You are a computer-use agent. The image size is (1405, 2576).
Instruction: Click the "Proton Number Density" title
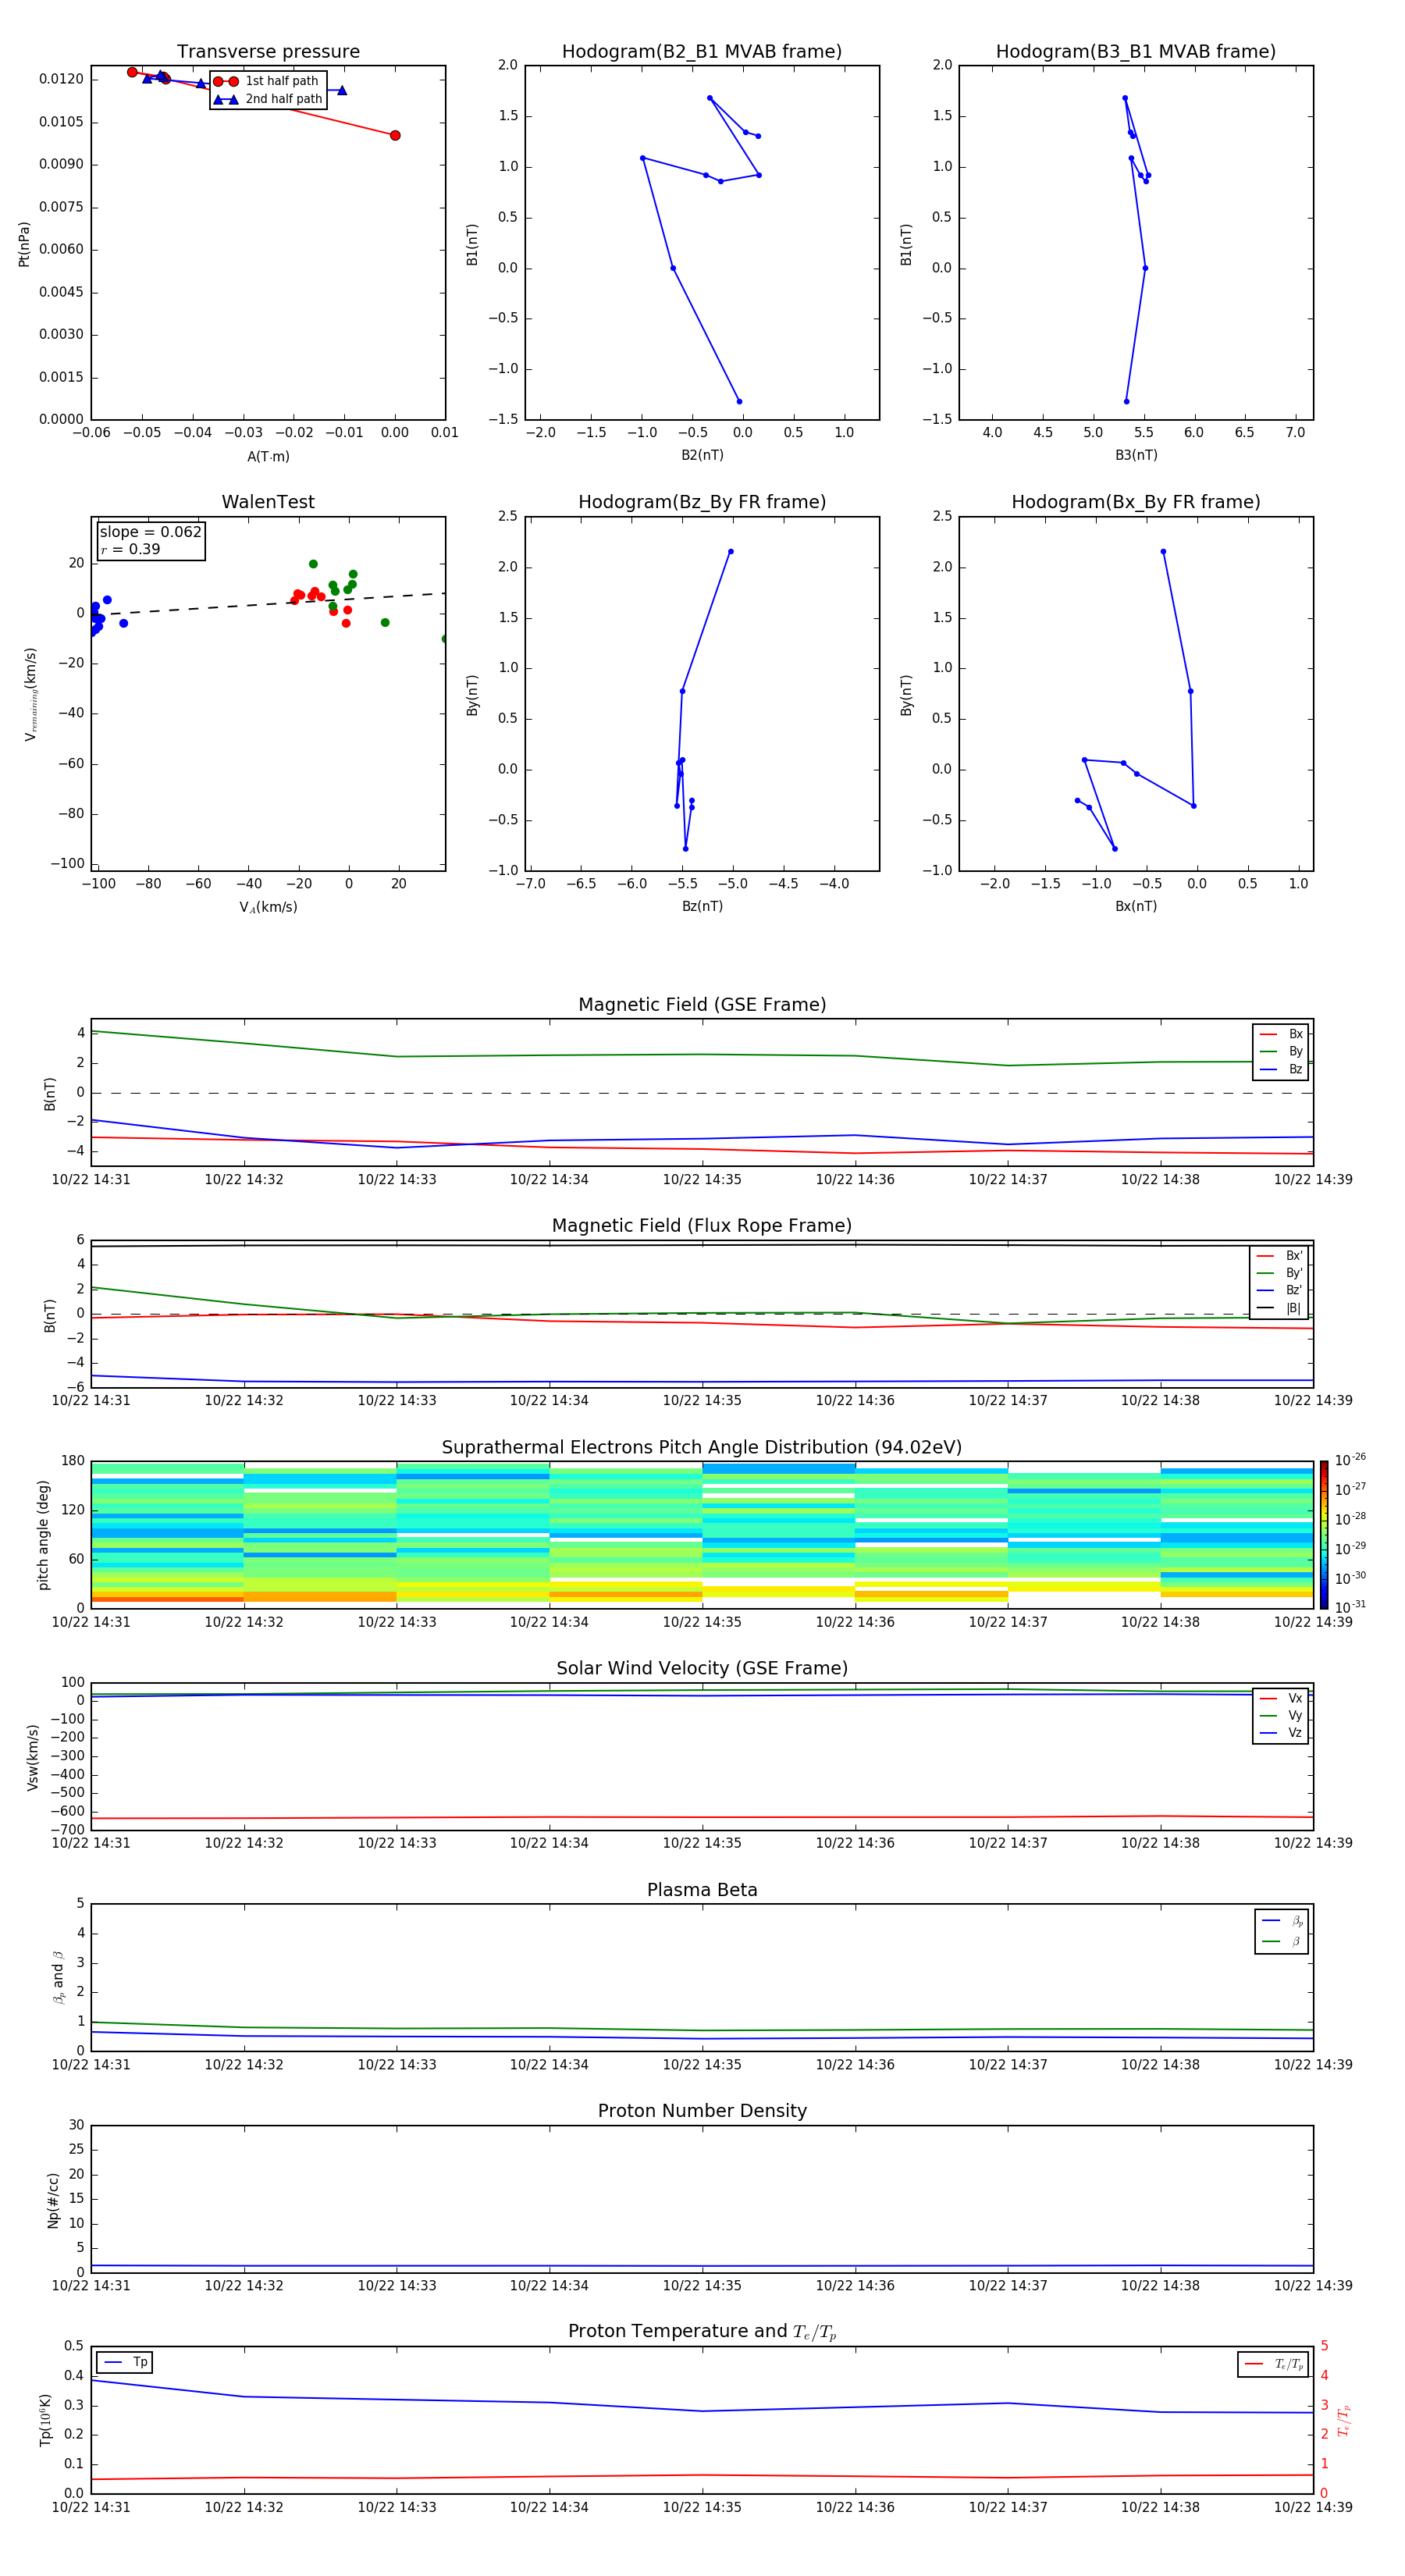[702, 2112]
